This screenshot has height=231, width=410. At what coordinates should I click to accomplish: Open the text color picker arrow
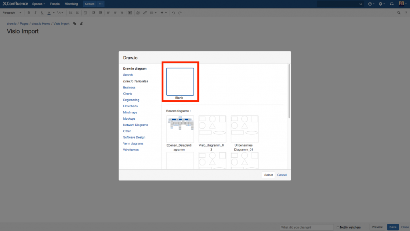(54, 13)
